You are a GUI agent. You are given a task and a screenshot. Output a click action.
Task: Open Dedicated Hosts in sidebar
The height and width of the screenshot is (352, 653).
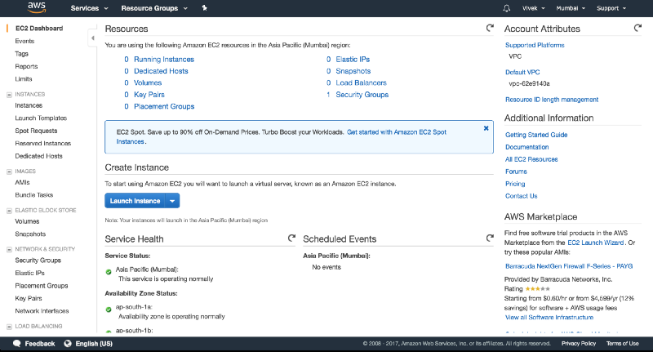click(x=38, y=156)
